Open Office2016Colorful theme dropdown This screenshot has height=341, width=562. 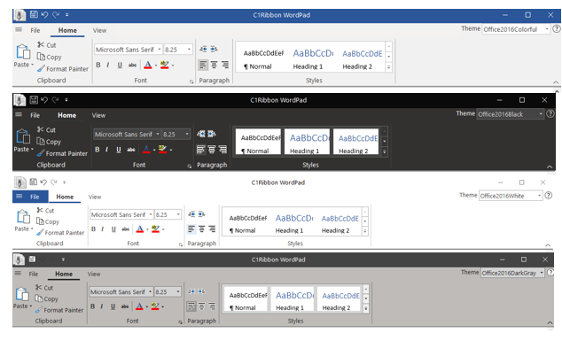[x=547, y=29]
